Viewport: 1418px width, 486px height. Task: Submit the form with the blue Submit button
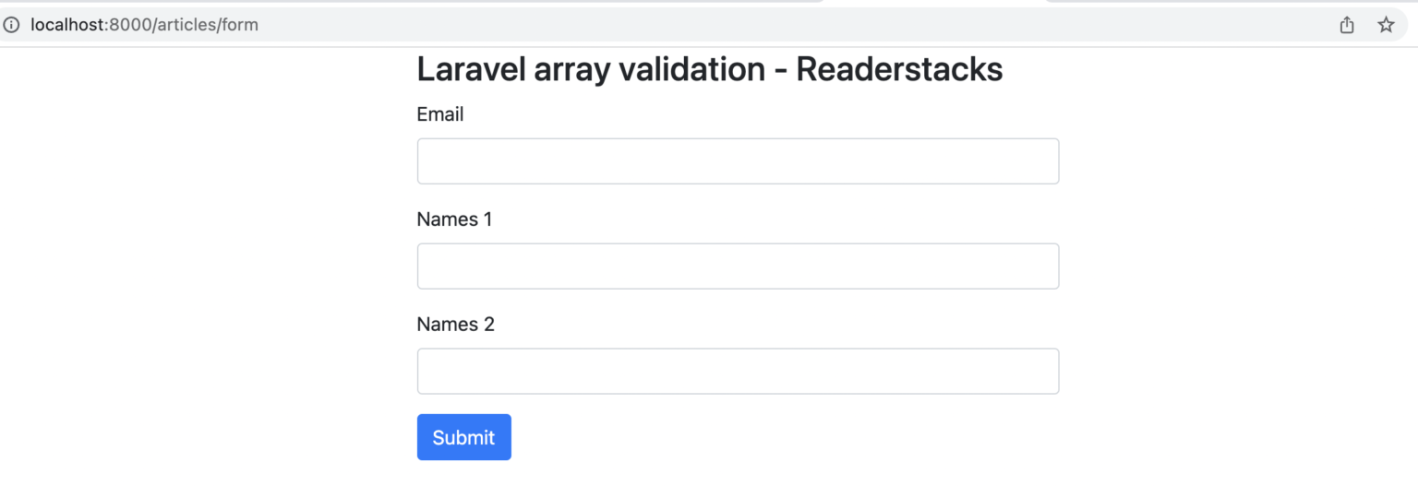463,437
